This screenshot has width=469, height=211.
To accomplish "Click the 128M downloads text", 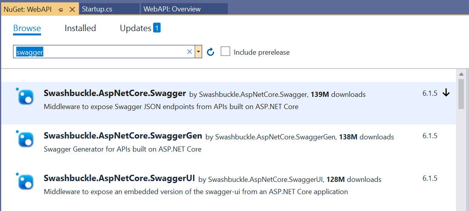I will [x=354, y=180].
